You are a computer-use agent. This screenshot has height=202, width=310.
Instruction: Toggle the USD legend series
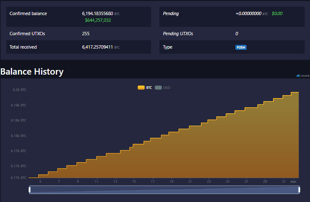click(x=162, y=88)
